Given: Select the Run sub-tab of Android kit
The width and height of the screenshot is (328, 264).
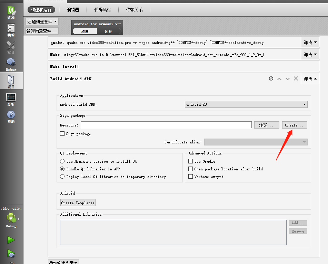Looking at the screenshot, I should (x=109, y=31).
